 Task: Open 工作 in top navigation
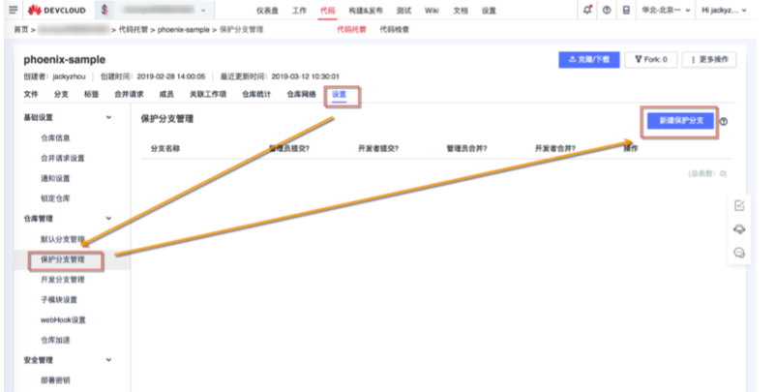(x=299, y=11)
